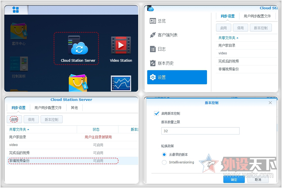The height and width of the screenshot is (188, 282).
Task: Click 停用 button in bottom-left window
Action: (x=31, y=119)
